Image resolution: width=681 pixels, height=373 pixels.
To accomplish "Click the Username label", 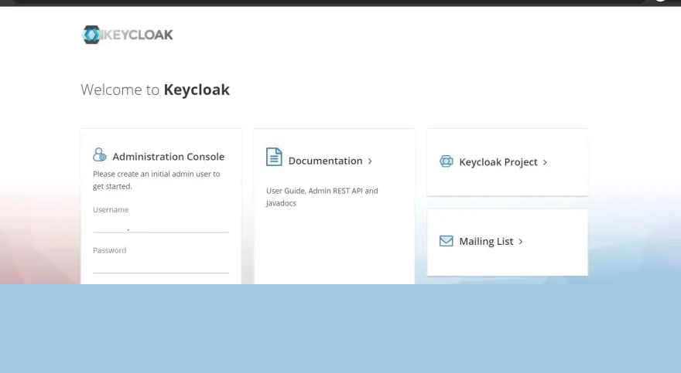I will point(111,210).
